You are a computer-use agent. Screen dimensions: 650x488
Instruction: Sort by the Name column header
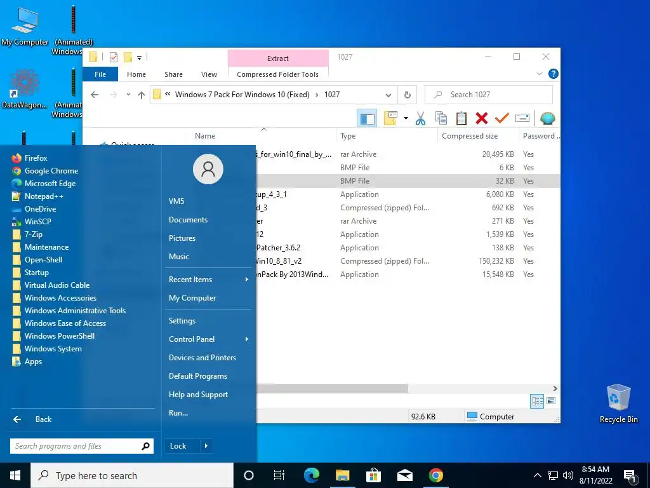(x=205, y=136)
